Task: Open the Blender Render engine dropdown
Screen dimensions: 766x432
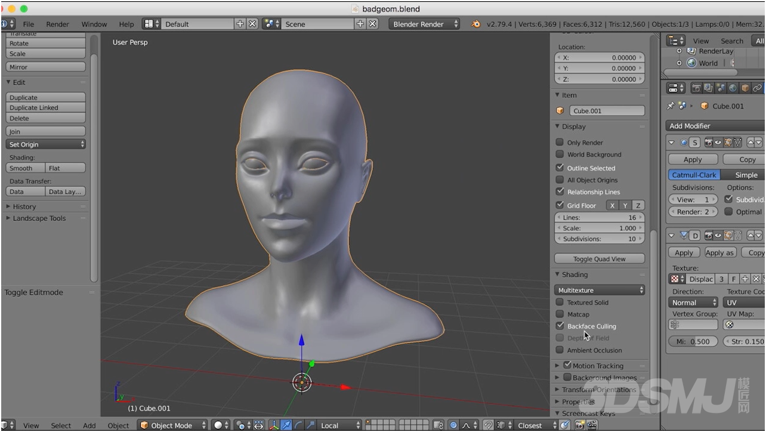Action: pyautogui.click(x=425, y=24)
